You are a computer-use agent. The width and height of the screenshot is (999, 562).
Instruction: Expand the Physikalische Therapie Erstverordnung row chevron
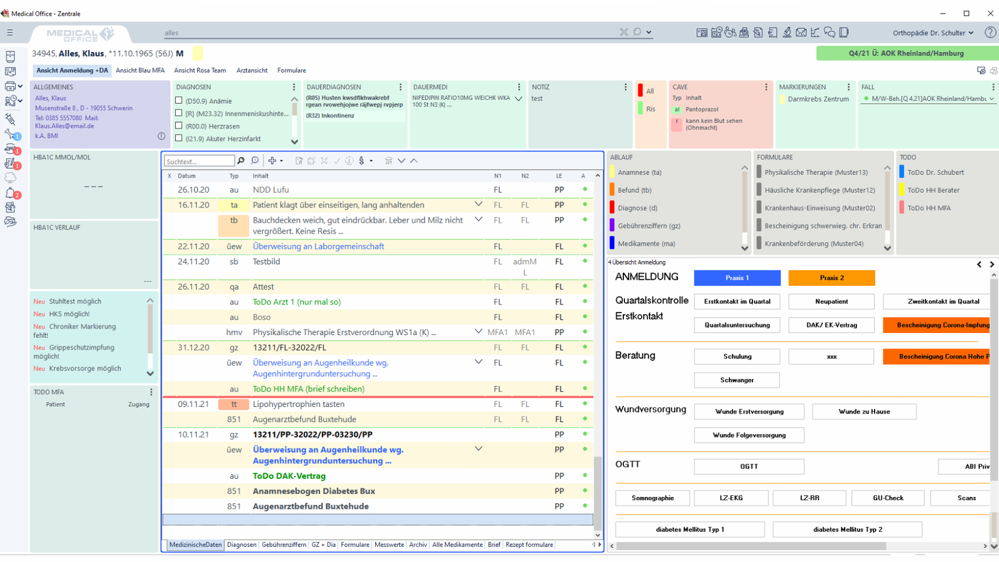pyautogui.click(x=478, y=331)
